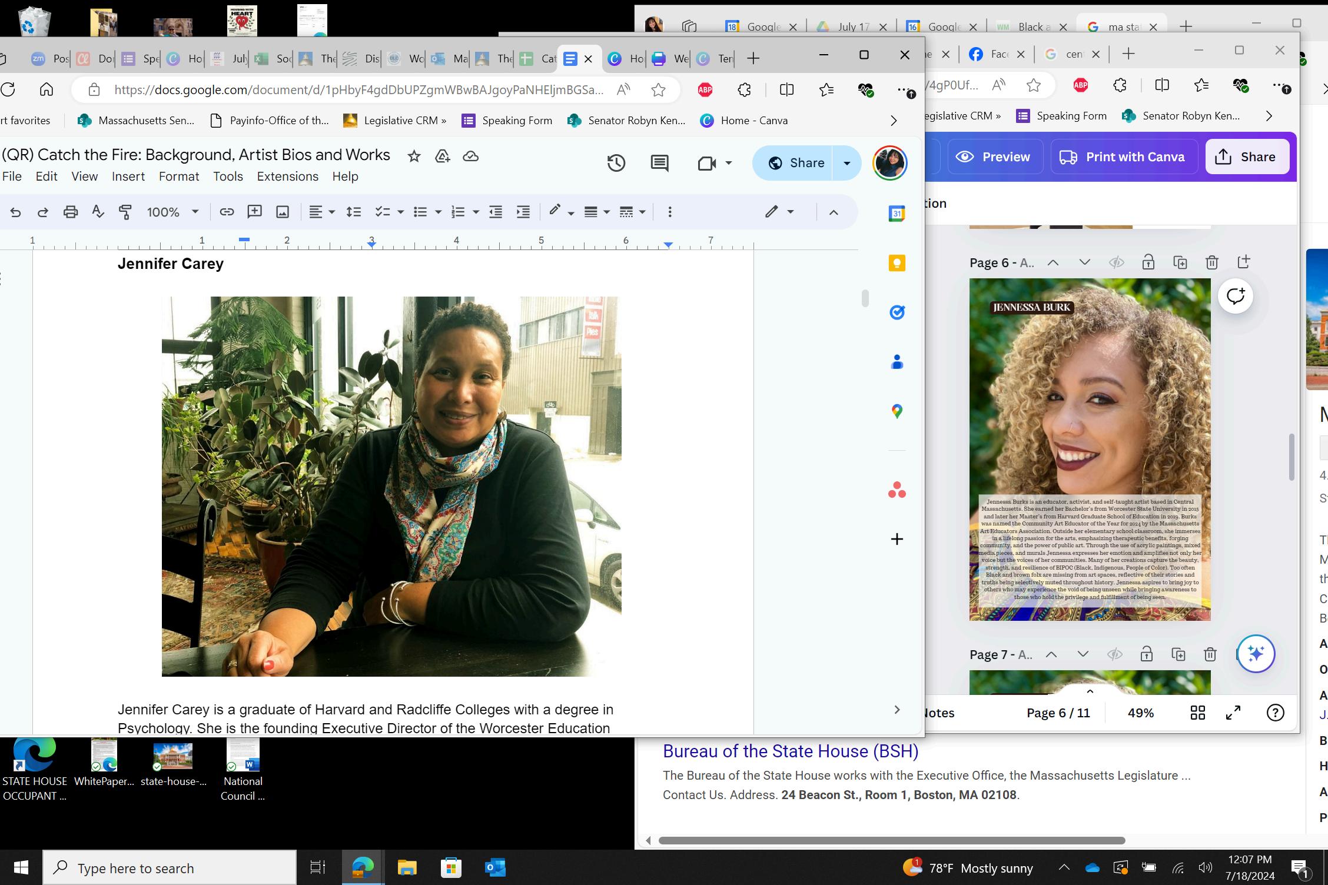Click the Google Calendar side panel icon

[x=897, y=214]
